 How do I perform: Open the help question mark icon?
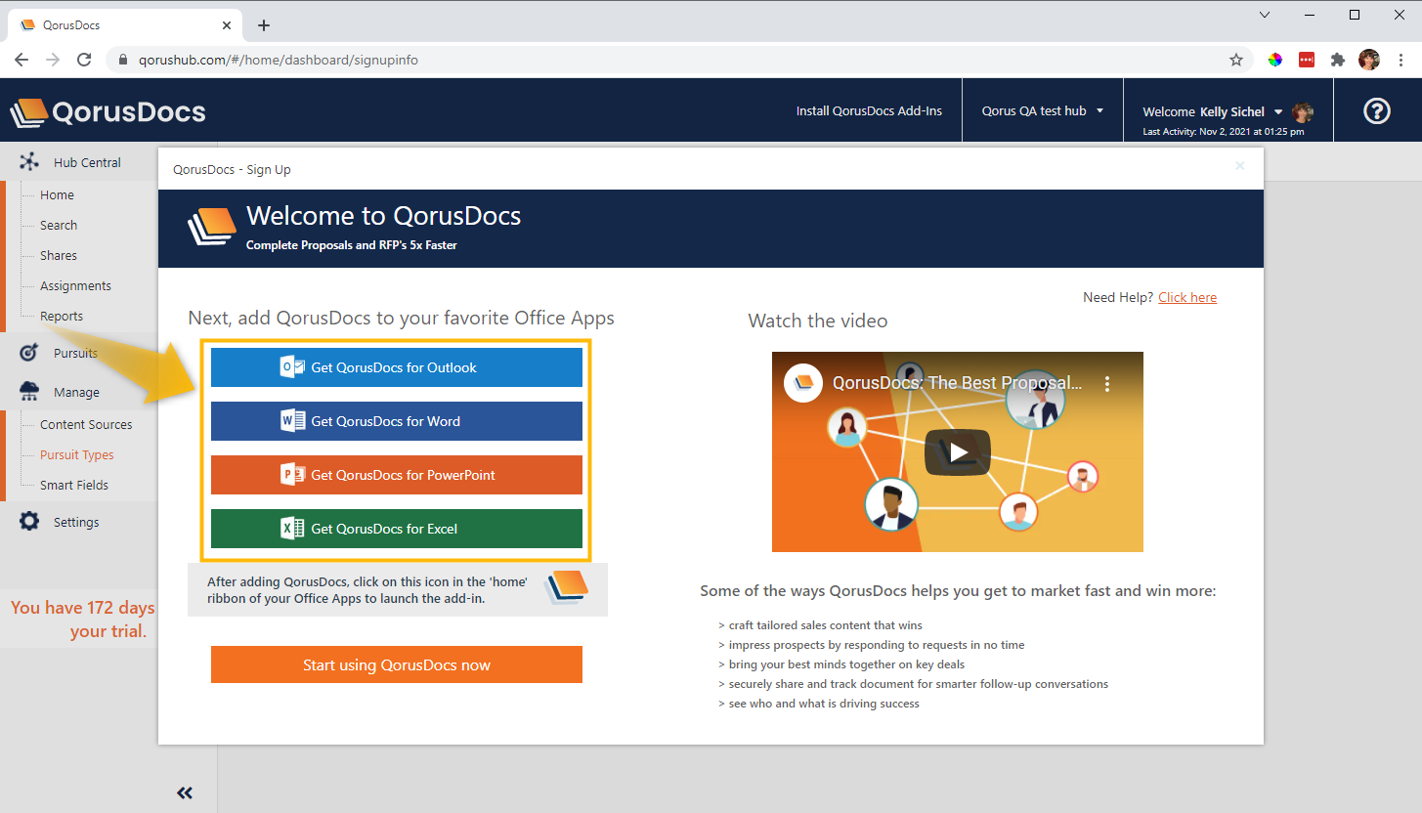click(x=1377, y=111)
